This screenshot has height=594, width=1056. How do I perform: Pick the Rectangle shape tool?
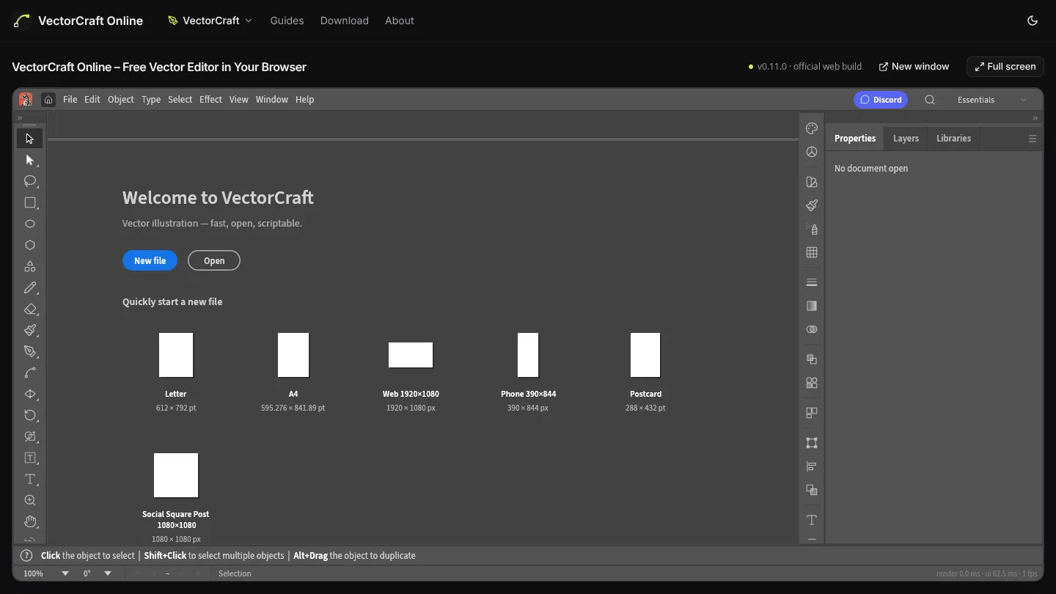coord(30,202)
